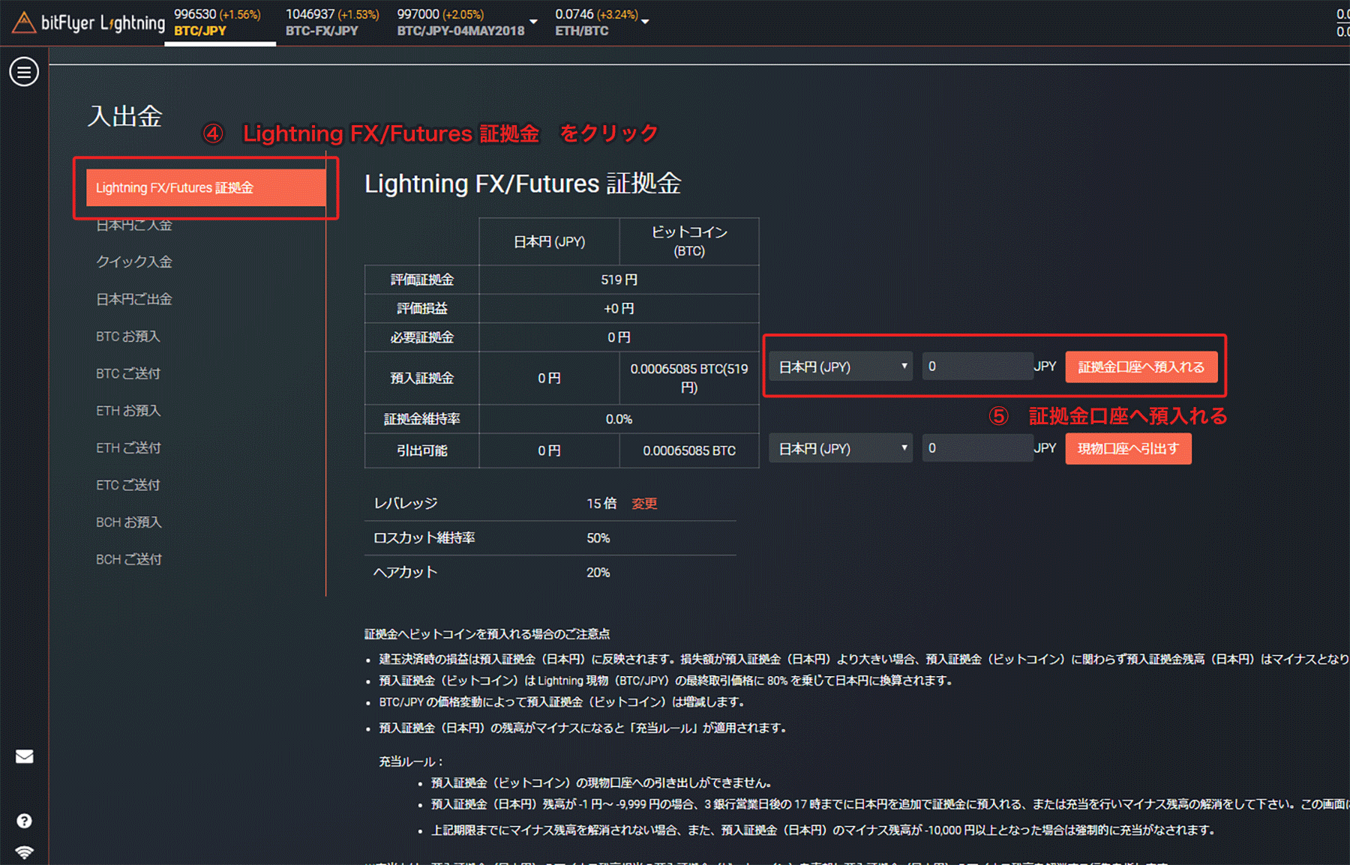Image resolution: width=1350 pixels, height=865 pixels.
Task: Click the 0.00065085 BTC 引出可能 cell
Action: (x=689, y=450)
